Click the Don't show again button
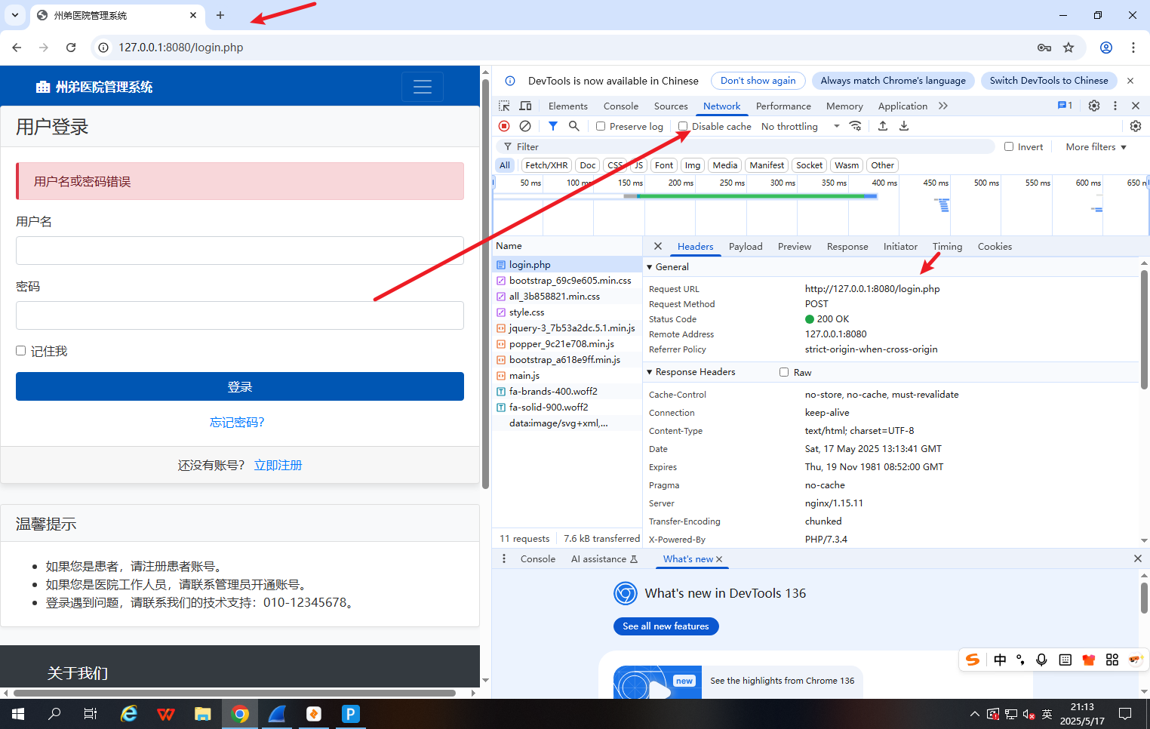Image resolution: width=1150 pixels, height=729 pixels. coord(758,81)
